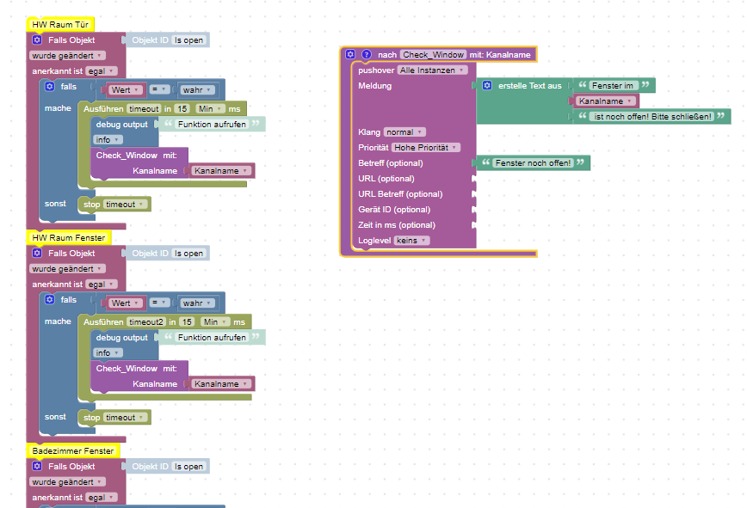Click the 'mit: Kanalname' parameter label
This screenshot has height=508, width=747.
click(x=500, y=55)
